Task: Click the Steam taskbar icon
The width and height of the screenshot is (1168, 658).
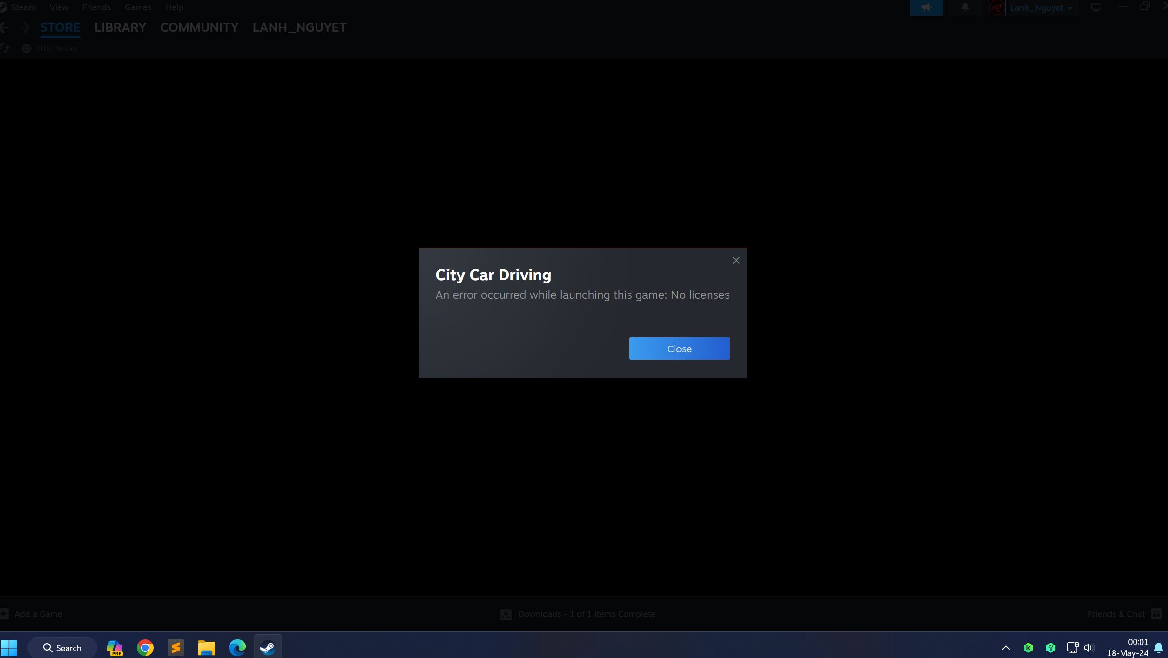Action: [268, 647]
